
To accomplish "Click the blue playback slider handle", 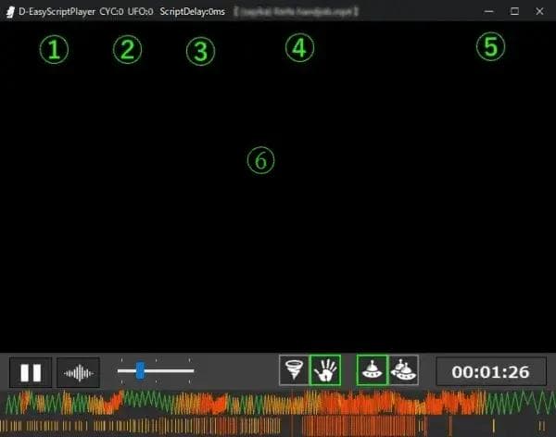I will [x=140, y=370].
